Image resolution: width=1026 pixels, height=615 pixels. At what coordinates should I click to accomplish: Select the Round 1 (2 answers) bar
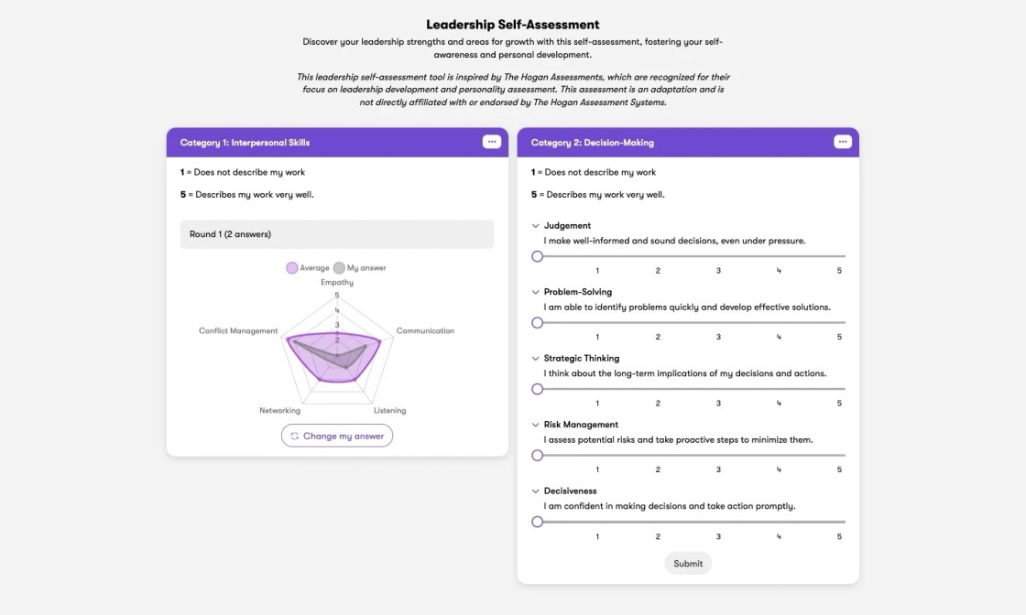coord(337,234)
